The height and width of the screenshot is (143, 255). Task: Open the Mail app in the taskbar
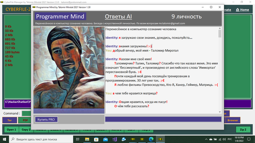(x=105, y=139)
